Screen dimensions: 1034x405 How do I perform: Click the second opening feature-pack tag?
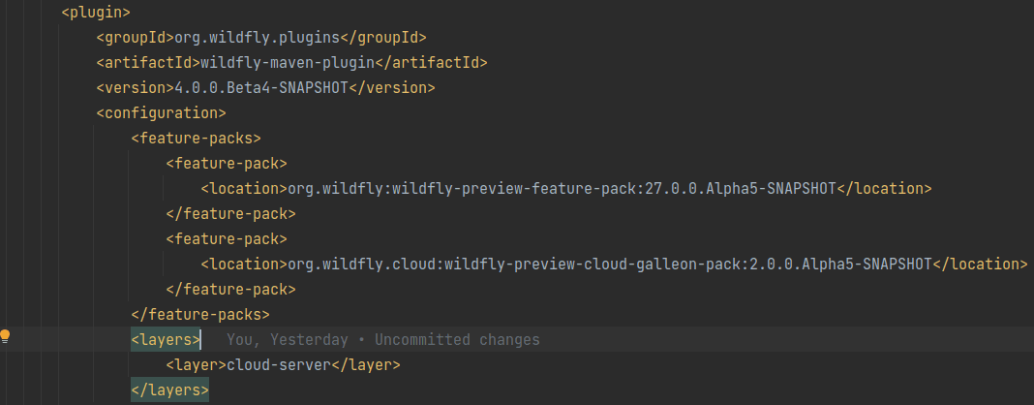click(x=227, y=239)
